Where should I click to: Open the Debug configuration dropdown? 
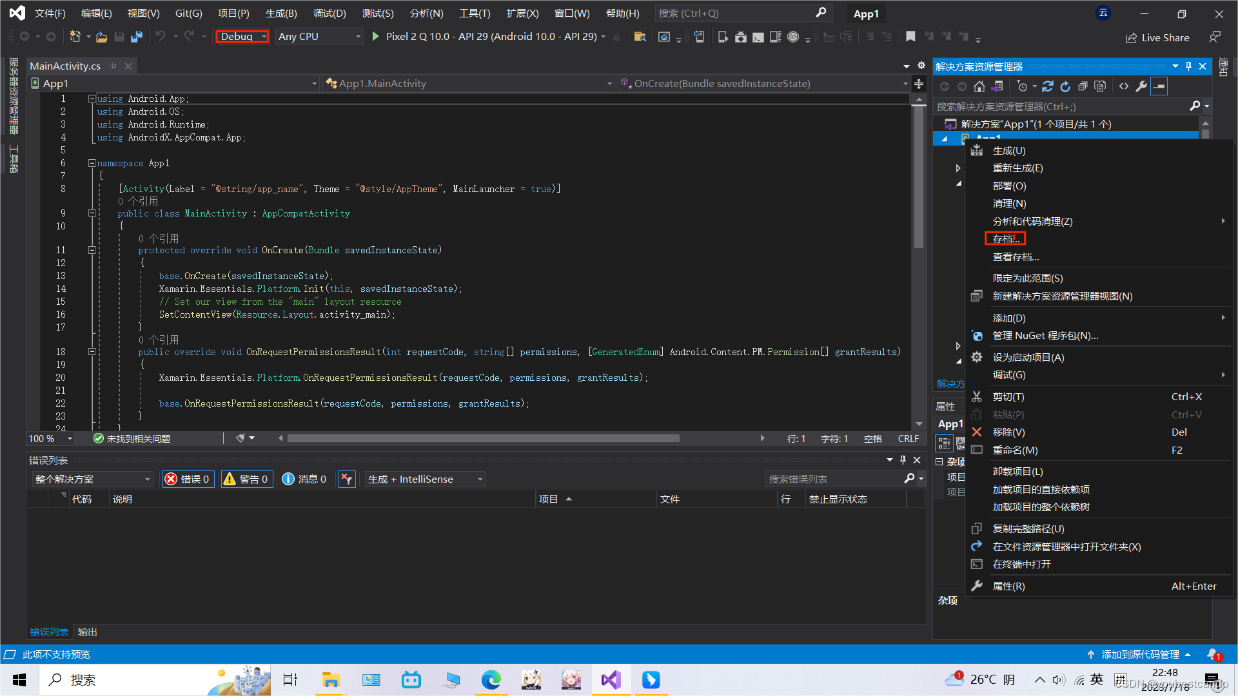[242, 37]
